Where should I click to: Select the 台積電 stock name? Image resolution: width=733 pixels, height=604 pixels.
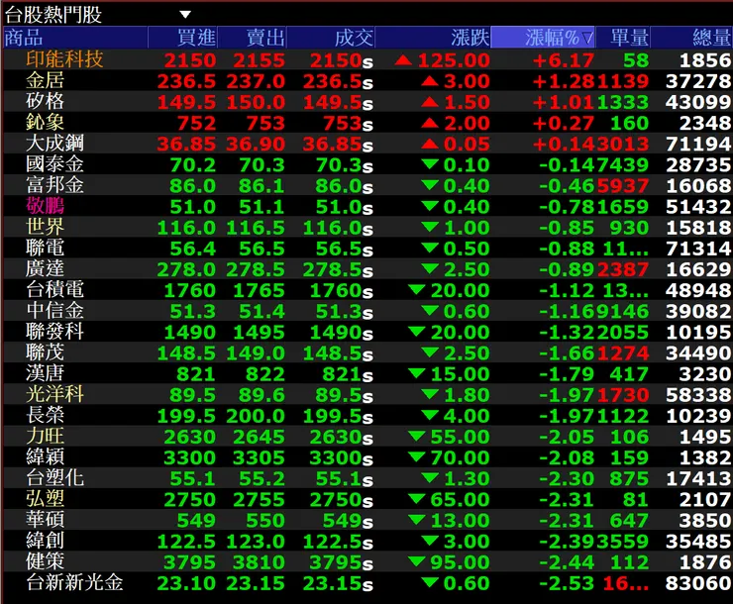54,289
